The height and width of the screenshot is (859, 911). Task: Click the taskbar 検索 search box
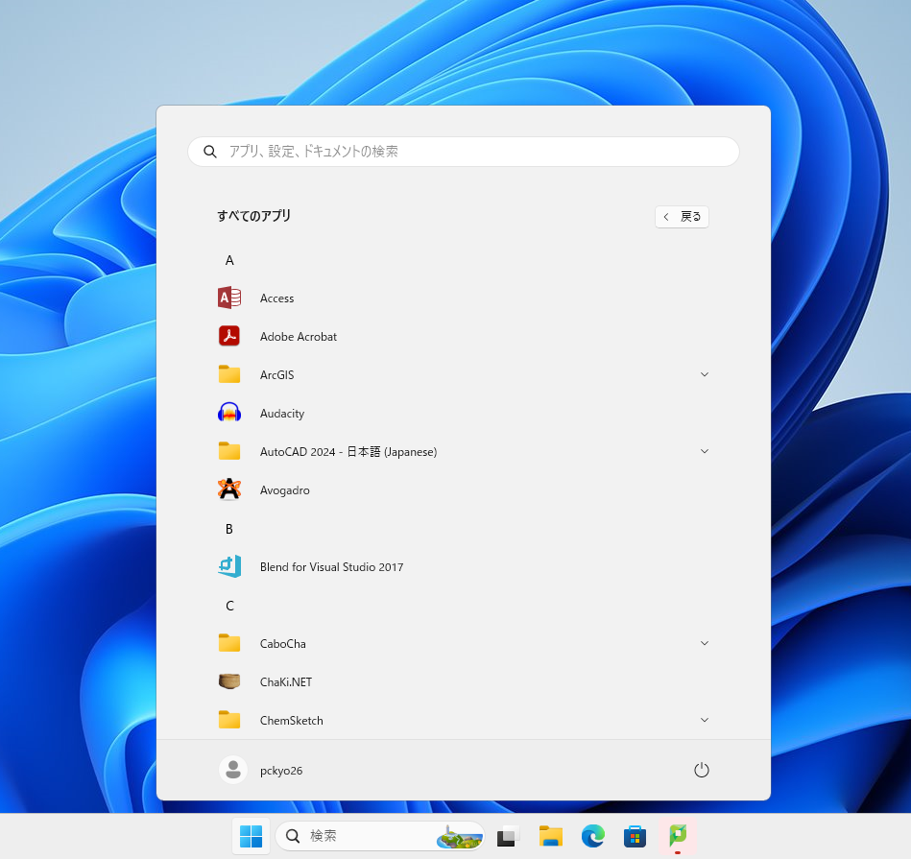380,836
